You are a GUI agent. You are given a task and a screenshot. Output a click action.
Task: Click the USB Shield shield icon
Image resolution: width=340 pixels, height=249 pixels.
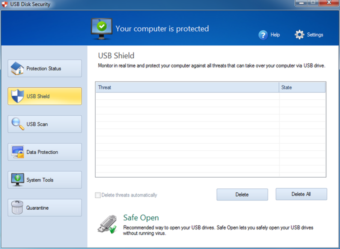point(17,96)
